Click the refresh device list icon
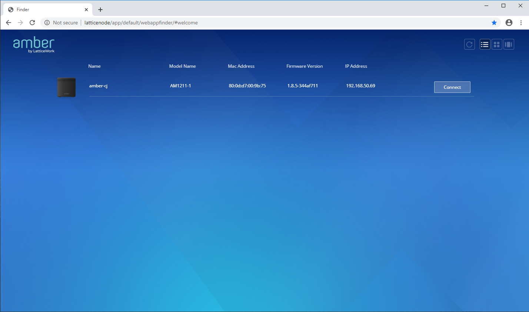This screenshot has width=529, height=312. [x=469, y=44]
